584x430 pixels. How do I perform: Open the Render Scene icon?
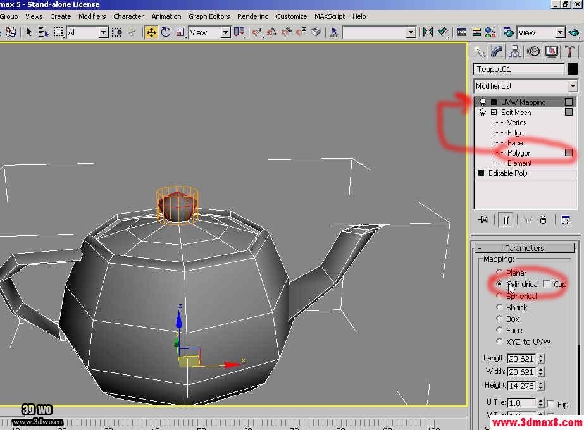click(509, 32)
